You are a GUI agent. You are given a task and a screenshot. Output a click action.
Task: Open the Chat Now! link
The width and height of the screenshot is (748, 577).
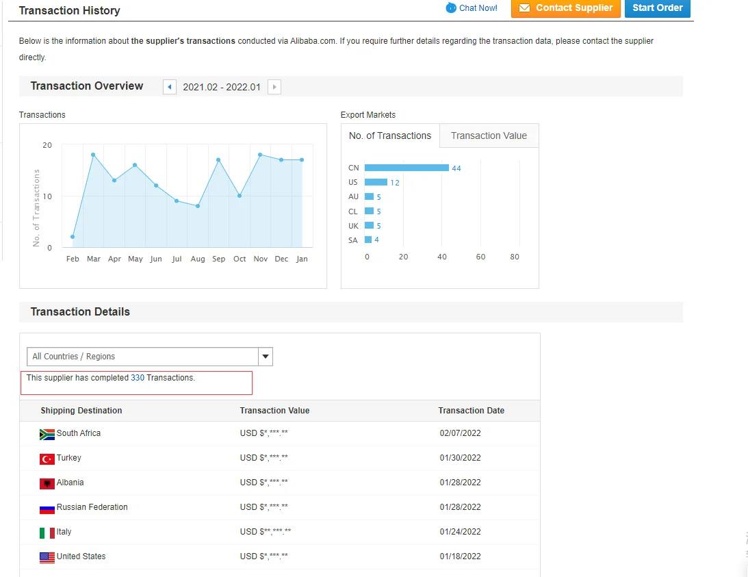[478, 8]
